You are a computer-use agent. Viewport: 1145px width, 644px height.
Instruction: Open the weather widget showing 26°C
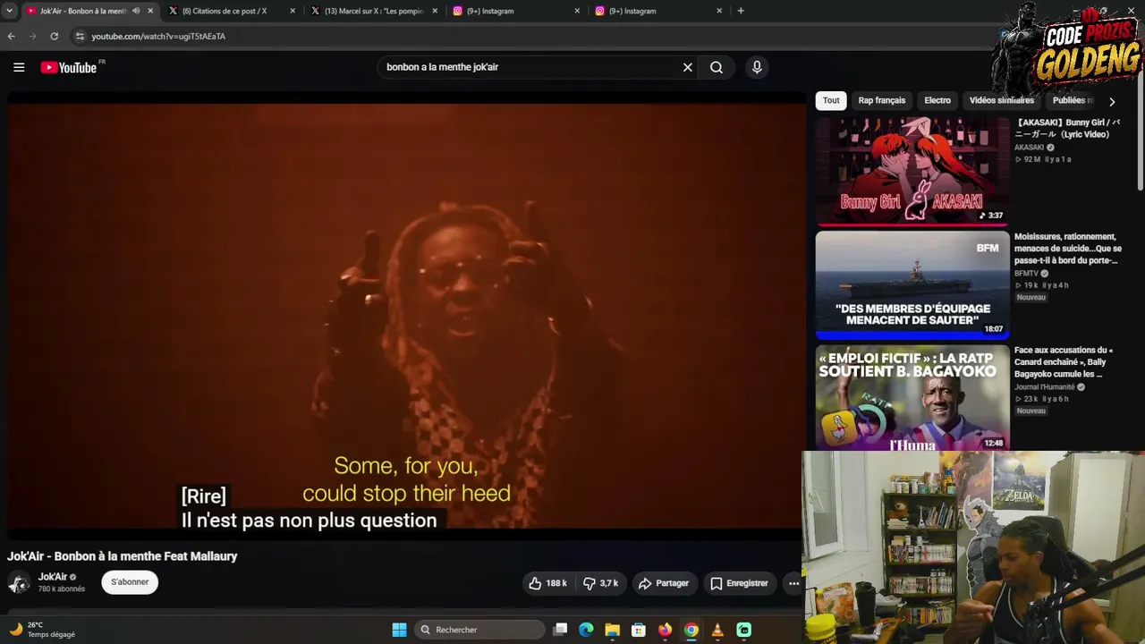point(43,630)
